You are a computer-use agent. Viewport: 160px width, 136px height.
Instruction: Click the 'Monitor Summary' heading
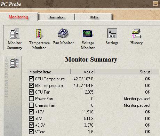91,59
